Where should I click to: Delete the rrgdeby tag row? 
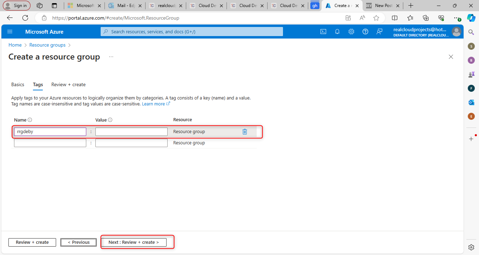[x=245, y=132]
